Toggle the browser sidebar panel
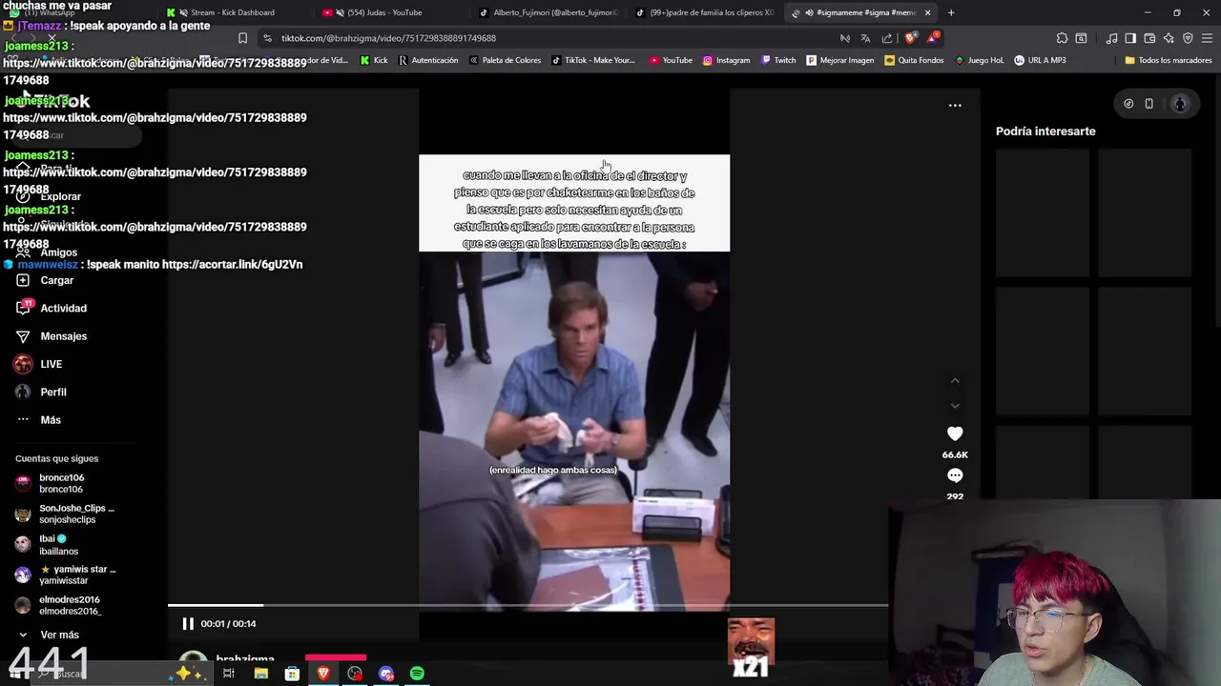 point(1130,38)
